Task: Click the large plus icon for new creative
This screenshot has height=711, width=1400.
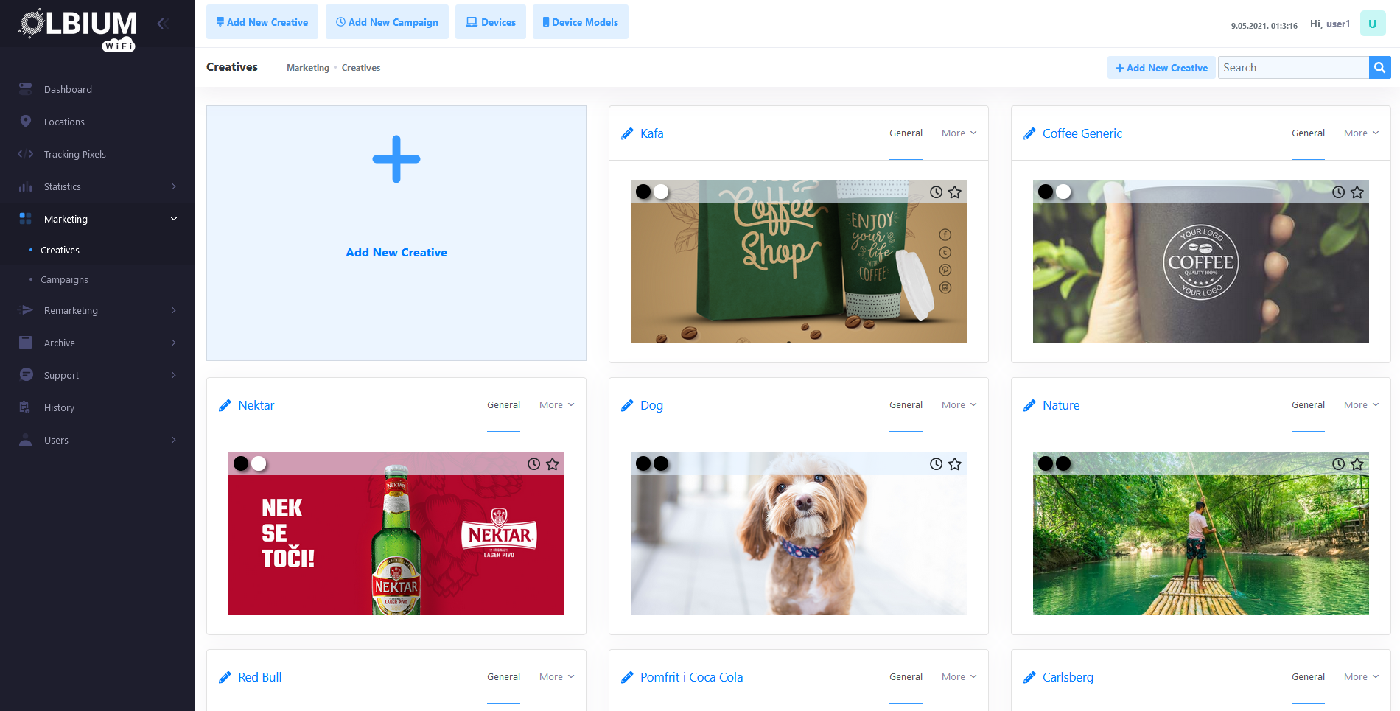Action: point(396,159)
